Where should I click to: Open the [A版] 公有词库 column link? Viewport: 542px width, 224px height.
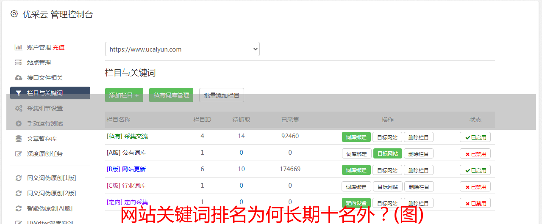pos(126,153)
